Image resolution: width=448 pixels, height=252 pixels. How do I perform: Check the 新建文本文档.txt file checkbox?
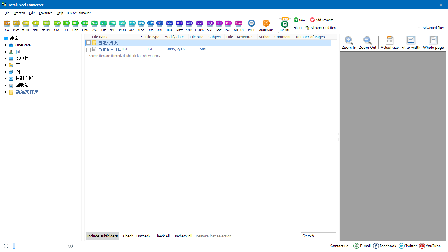coord(88,50)
